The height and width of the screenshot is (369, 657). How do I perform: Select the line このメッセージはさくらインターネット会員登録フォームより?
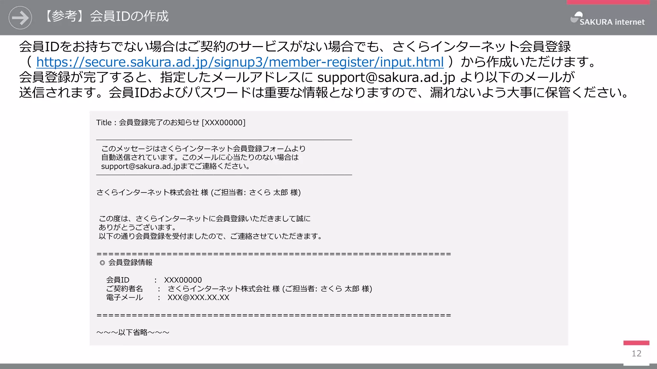click(203, 149)
